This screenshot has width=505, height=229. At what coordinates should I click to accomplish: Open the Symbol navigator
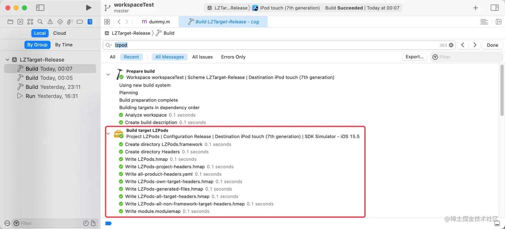pyautogui.click(x=30, y=22)
